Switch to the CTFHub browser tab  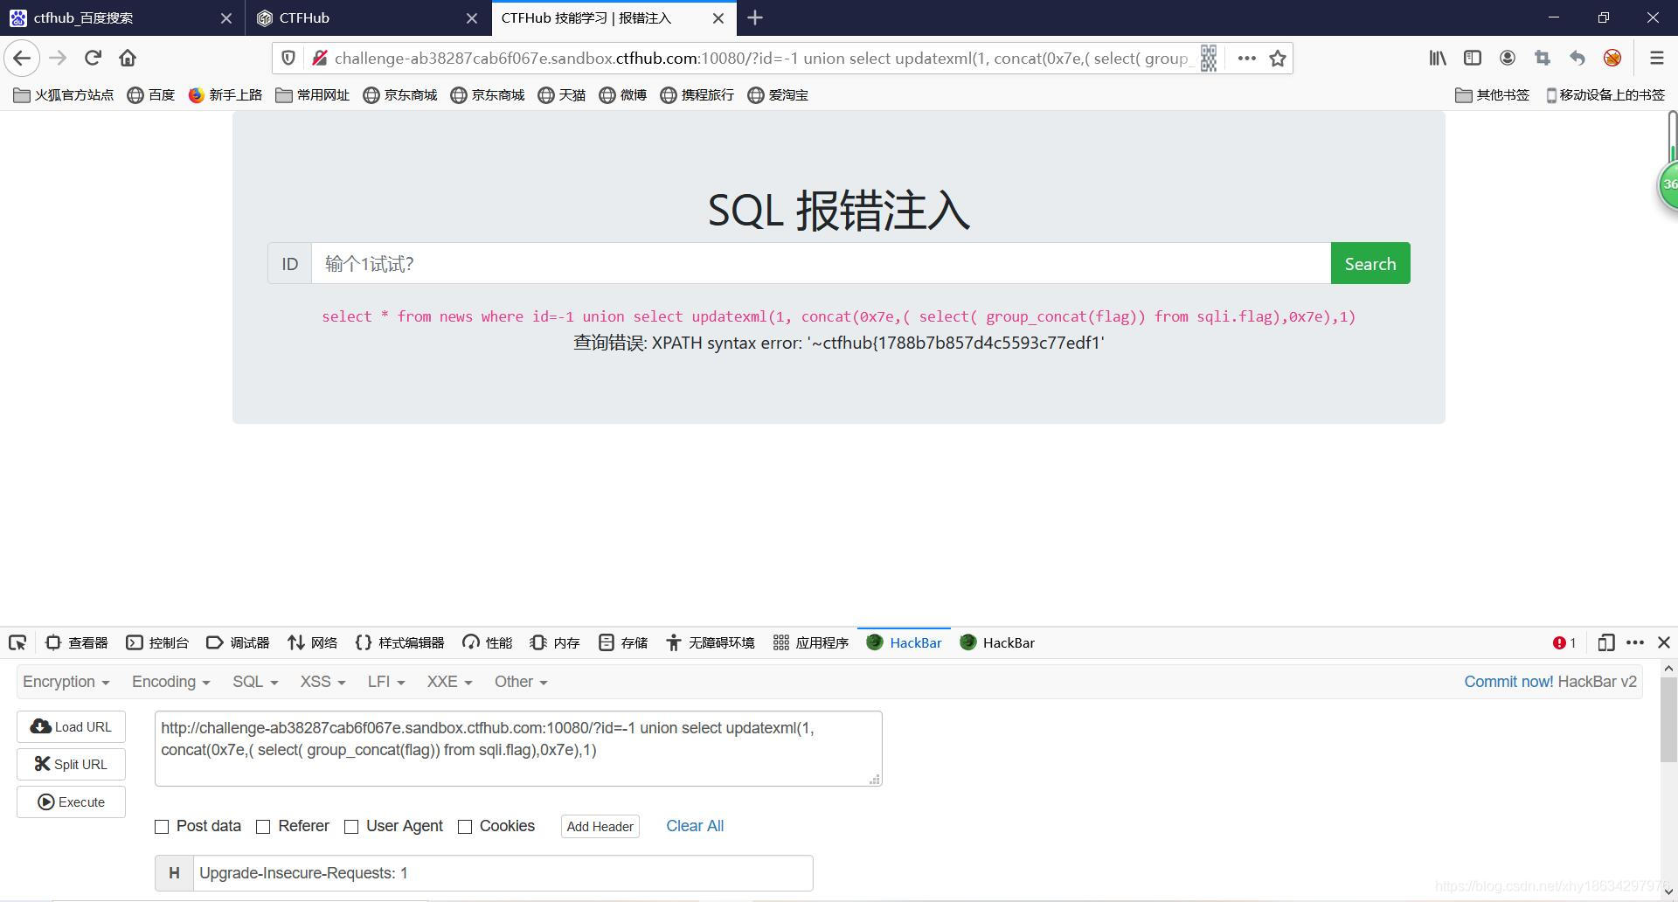(350, 17)
